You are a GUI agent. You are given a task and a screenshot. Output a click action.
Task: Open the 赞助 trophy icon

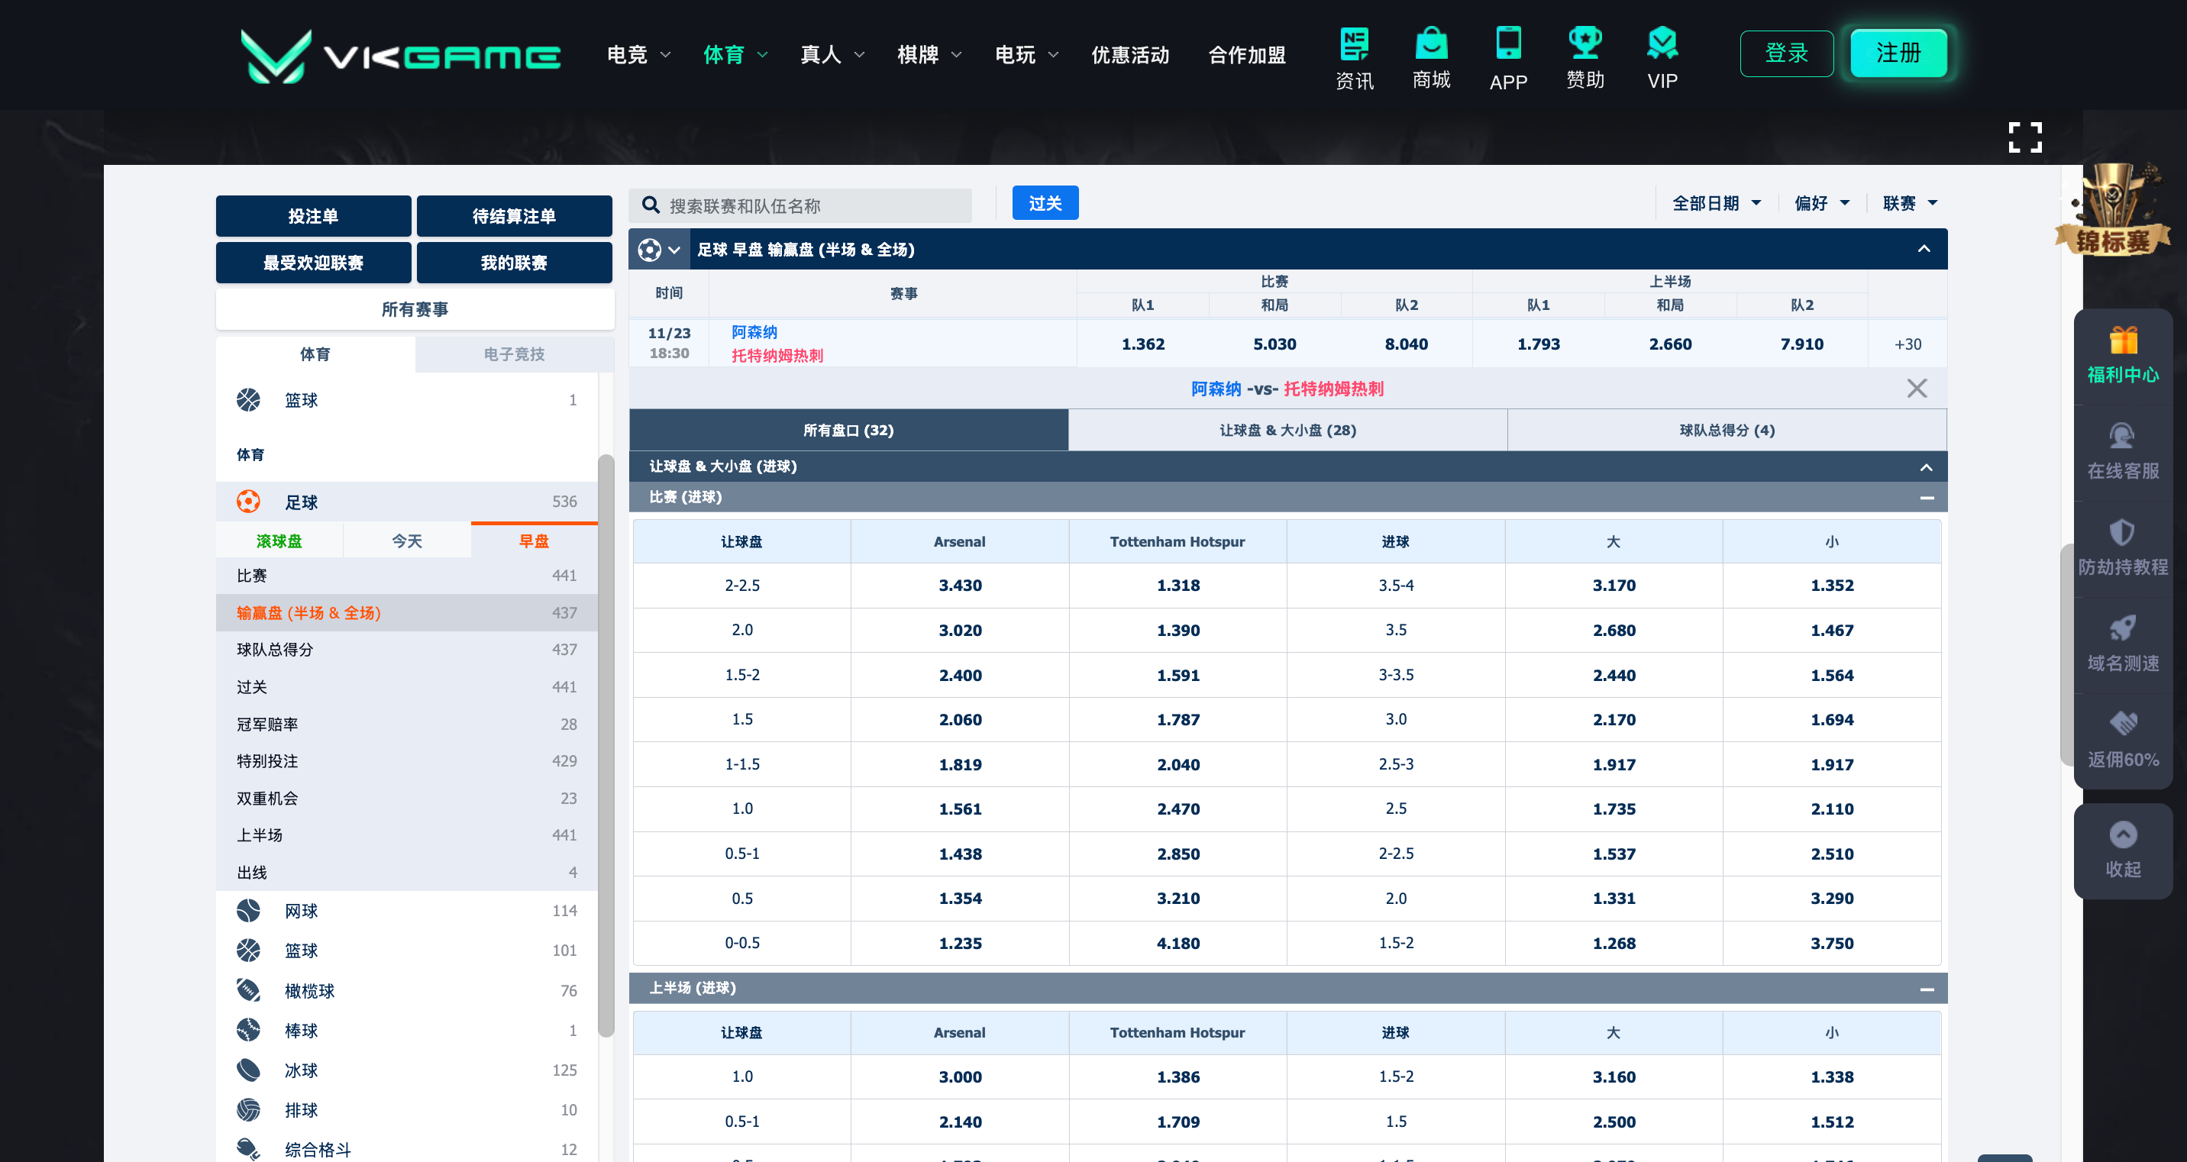1585,43
